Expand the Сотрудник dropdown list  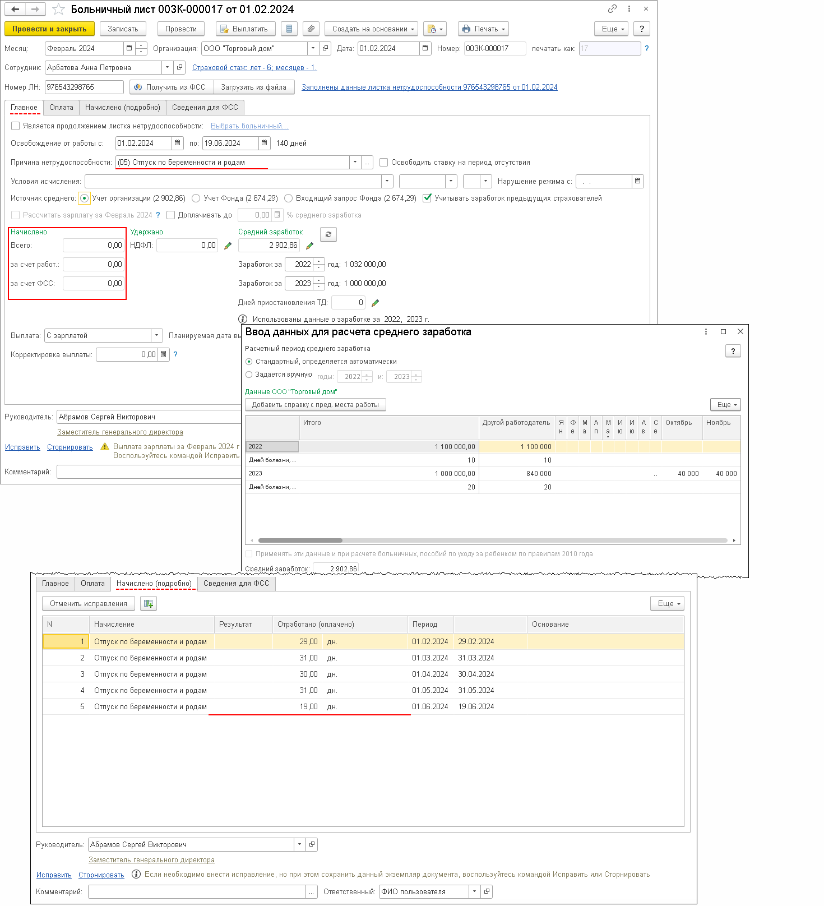(x=167, y=68)
